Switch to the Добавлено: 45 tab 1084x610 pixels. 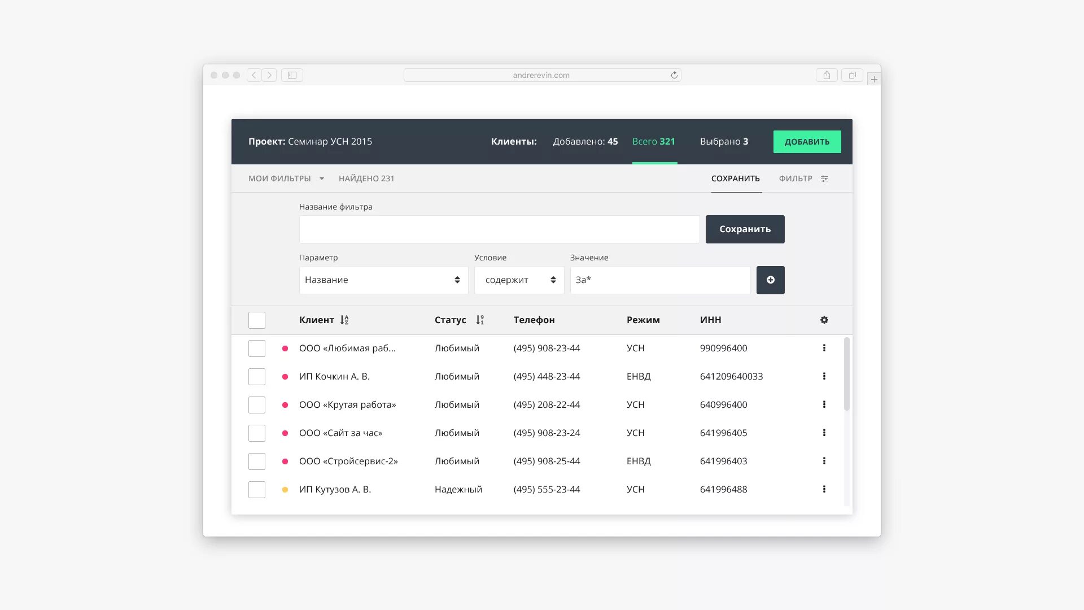click(x=585, y=142)
